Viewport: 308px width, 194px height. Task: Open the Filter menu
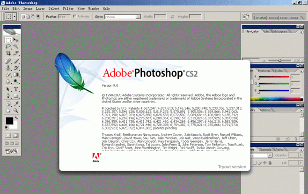point(68,8)
